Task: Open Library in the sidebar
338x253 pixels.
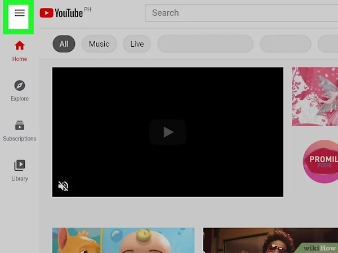Action: tap(20, 170)
